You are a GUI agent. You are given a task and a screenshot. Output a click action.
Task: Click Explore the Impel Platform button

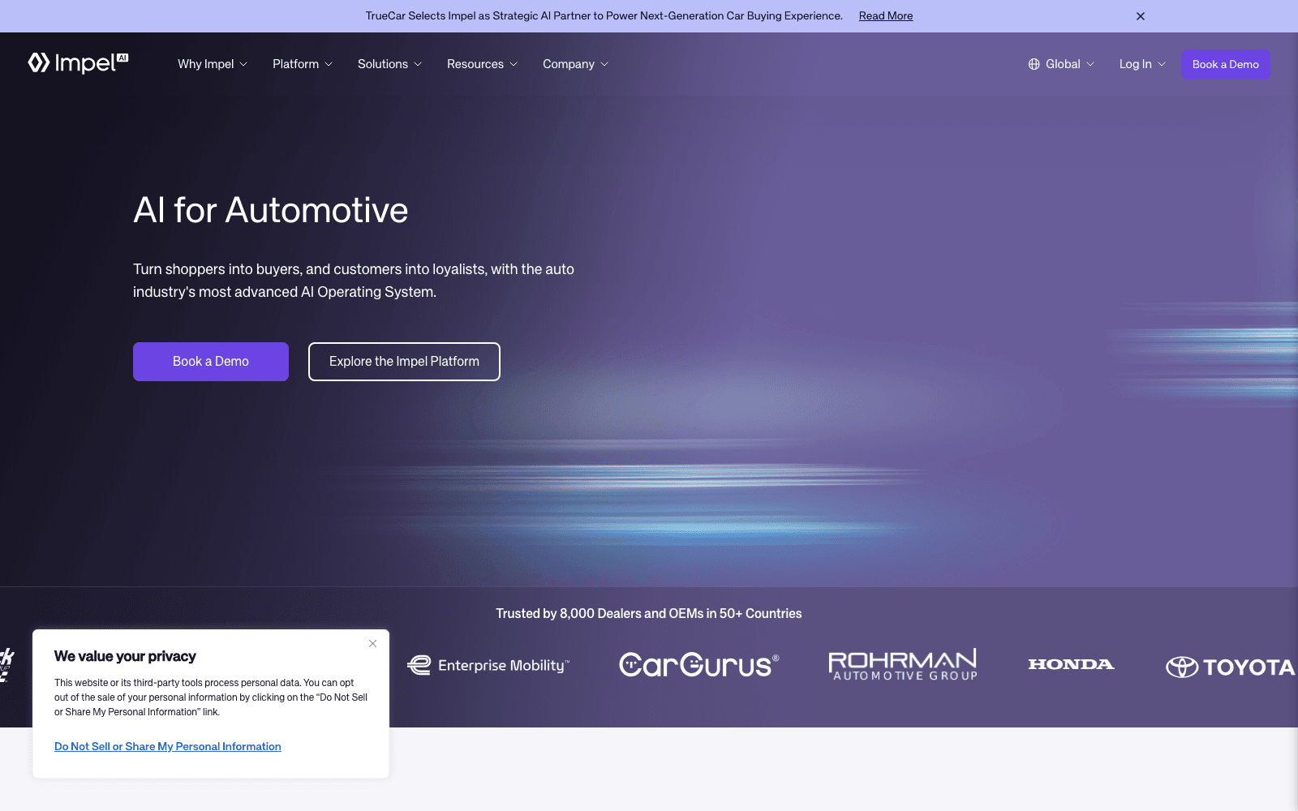(x=404, y=362)
